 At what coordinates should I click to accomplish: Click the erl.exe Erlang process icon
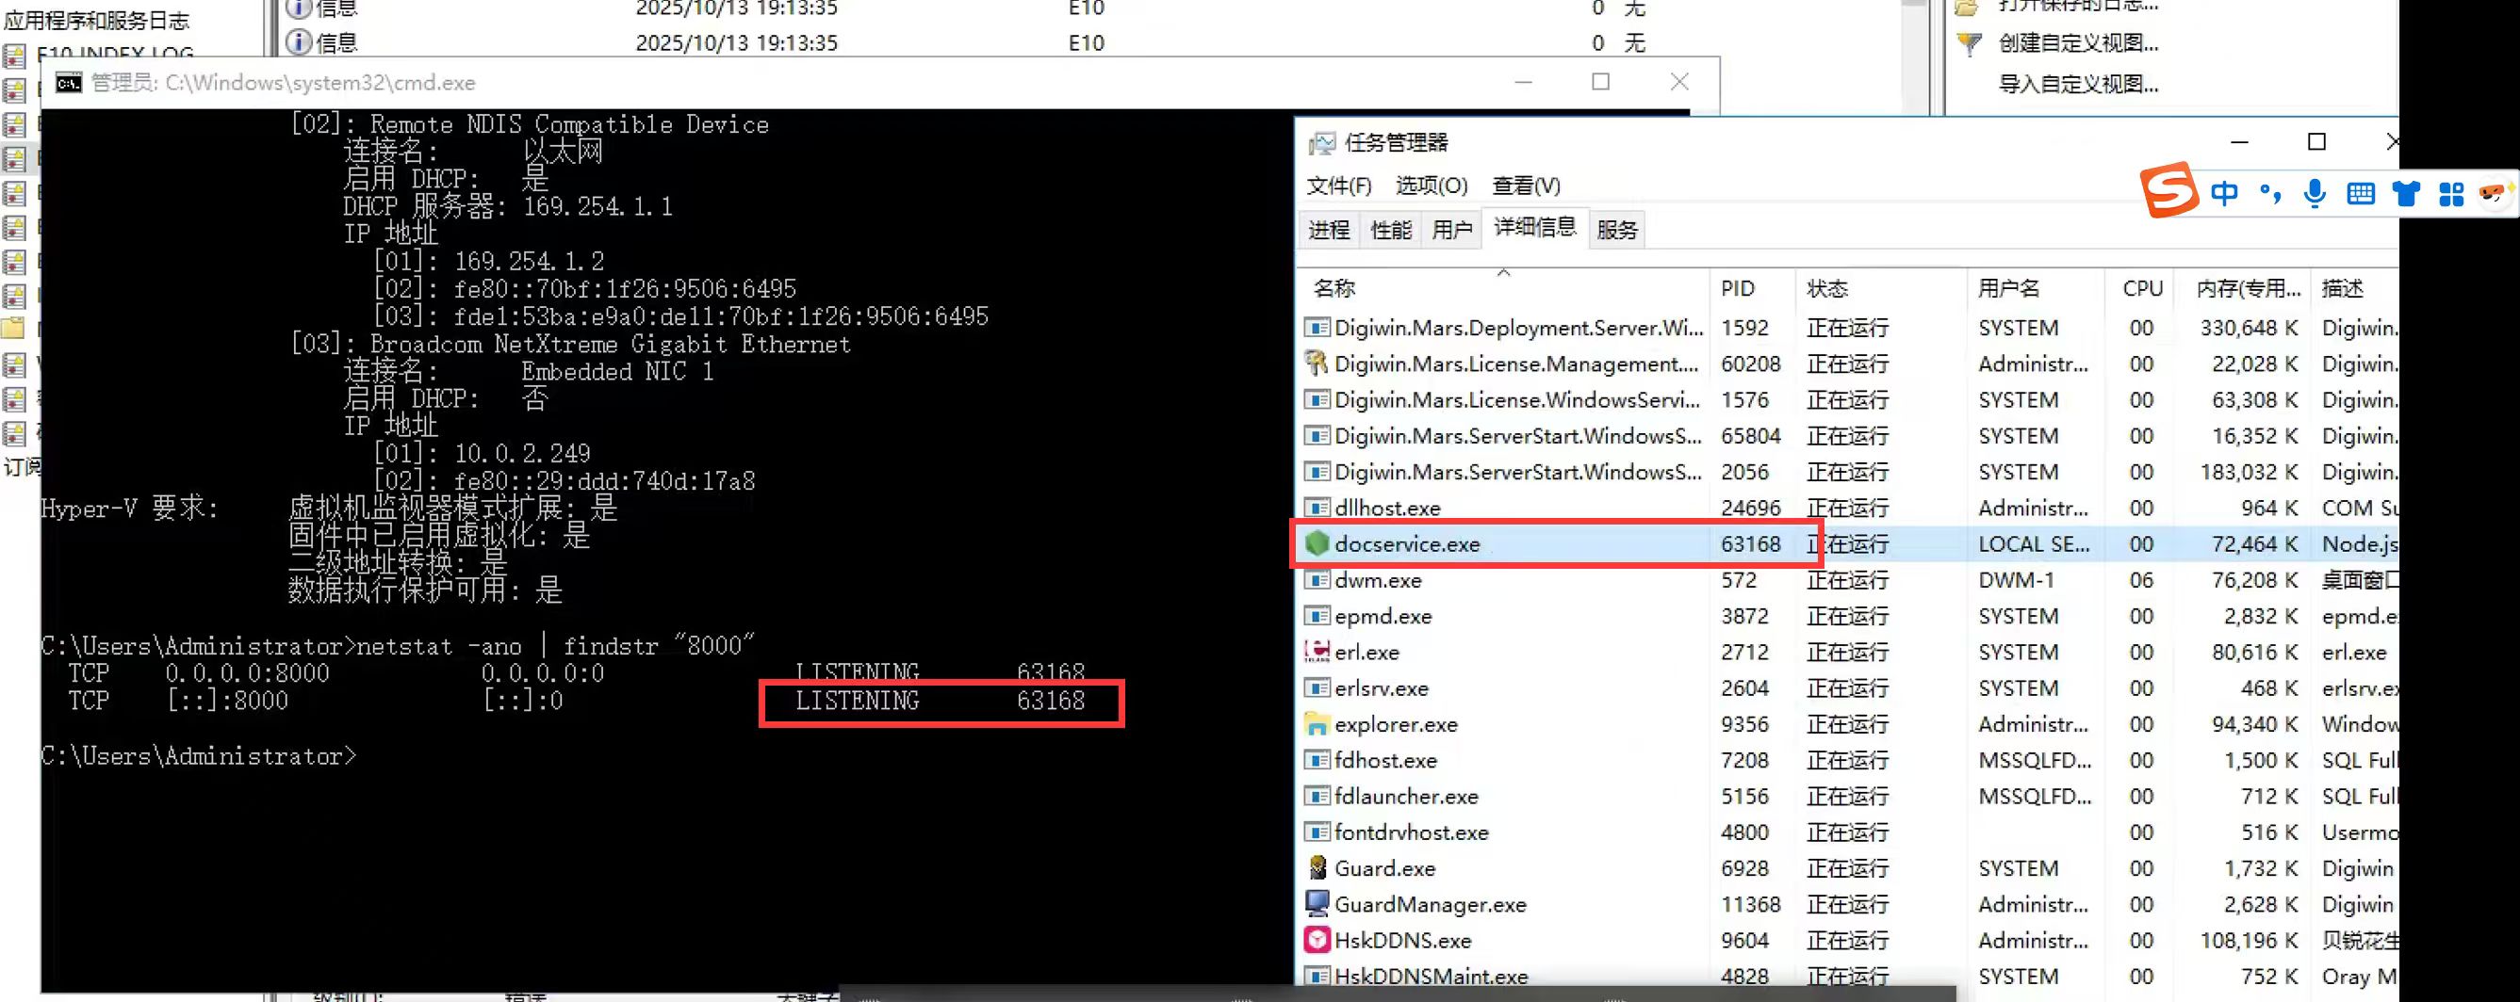1317,652
